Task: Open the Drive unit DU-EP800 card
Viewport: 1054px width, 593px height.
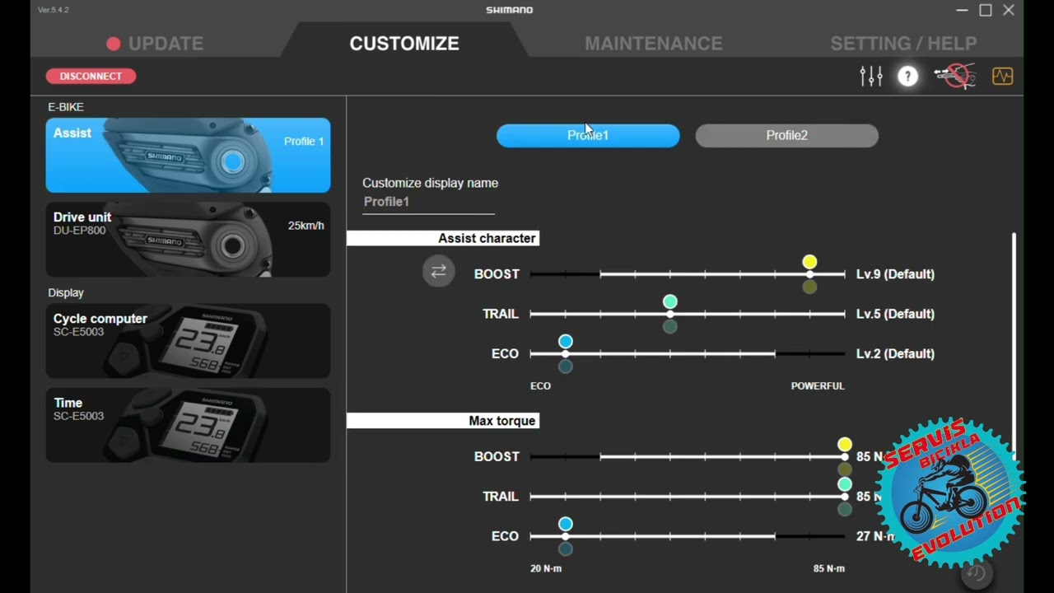Action: pyautogui.click(x=188, y=240)
